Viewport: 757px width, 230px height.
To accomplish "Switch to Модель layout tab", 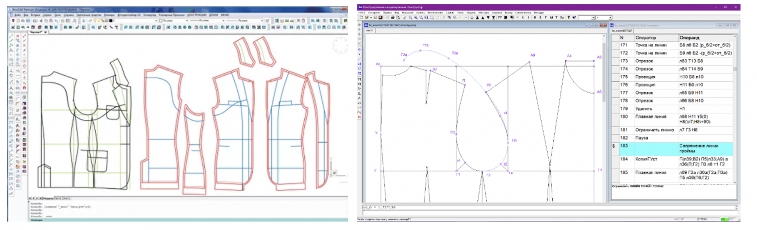I will coord(48,198).
